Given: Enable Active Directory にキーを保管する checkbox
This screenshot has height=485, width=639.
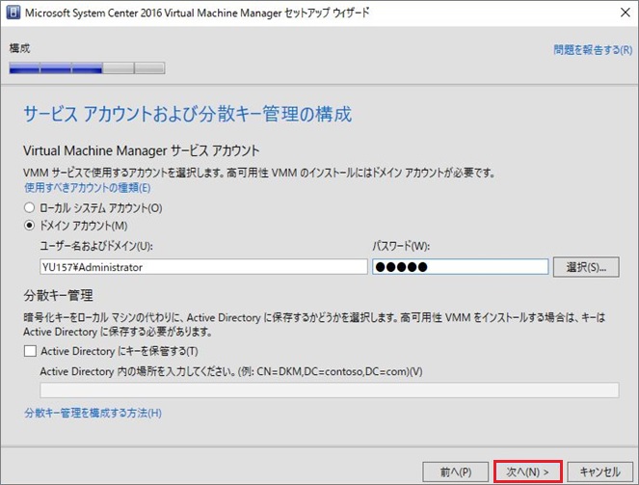Looking at the screenshot, I should coord(30,350).
